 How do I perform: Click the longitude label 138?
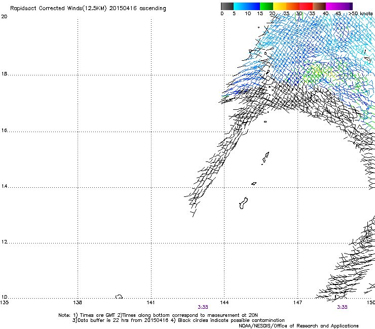coord(78,303)
